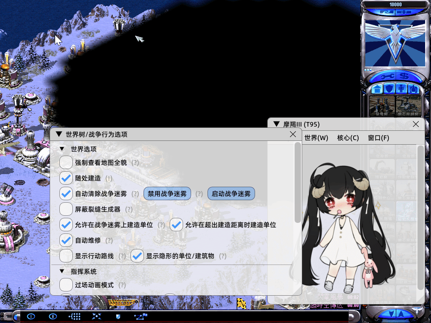
Task: Click the 閃電風暴 superweapon timer text
Action: tap(330, 297)
